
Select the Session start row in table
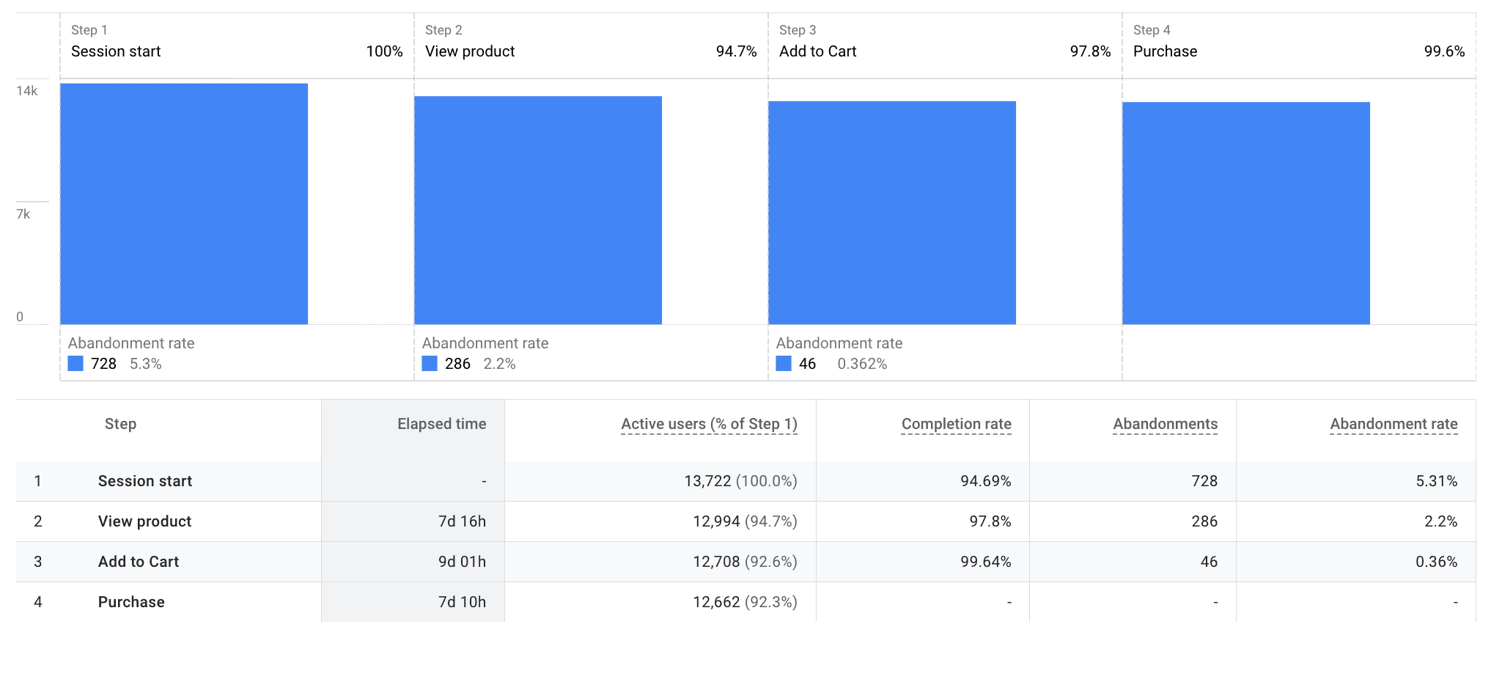[145, 481]
